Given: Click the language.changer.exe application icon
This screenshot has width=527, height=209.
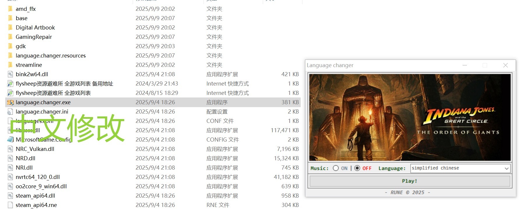Looking at the screenshot, I should (x=10, y=102).
